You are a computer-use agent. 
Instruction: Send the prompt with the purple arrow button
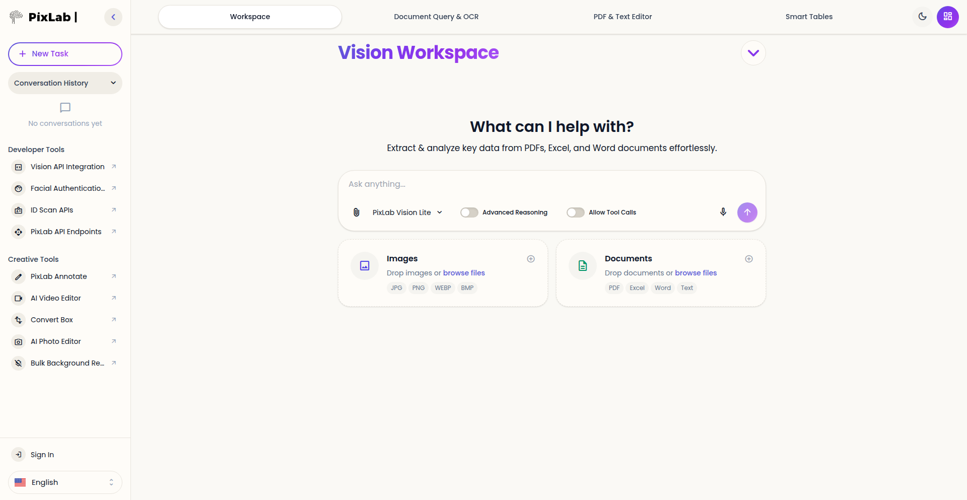pos(747,212)
